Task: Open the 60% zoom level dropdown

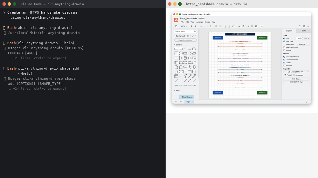Action: click(184, 26)
